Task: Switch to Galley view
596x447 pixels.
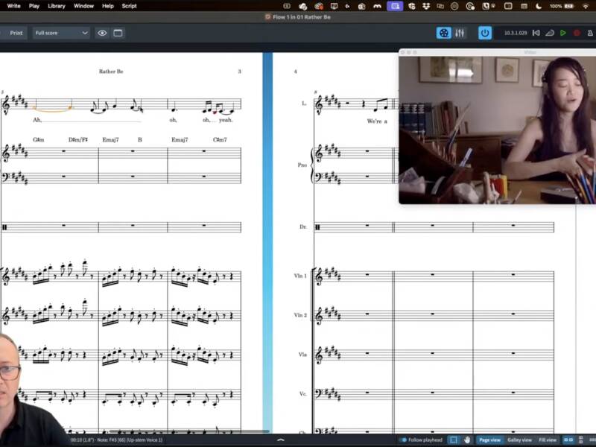Action: [x=519, y=440]
